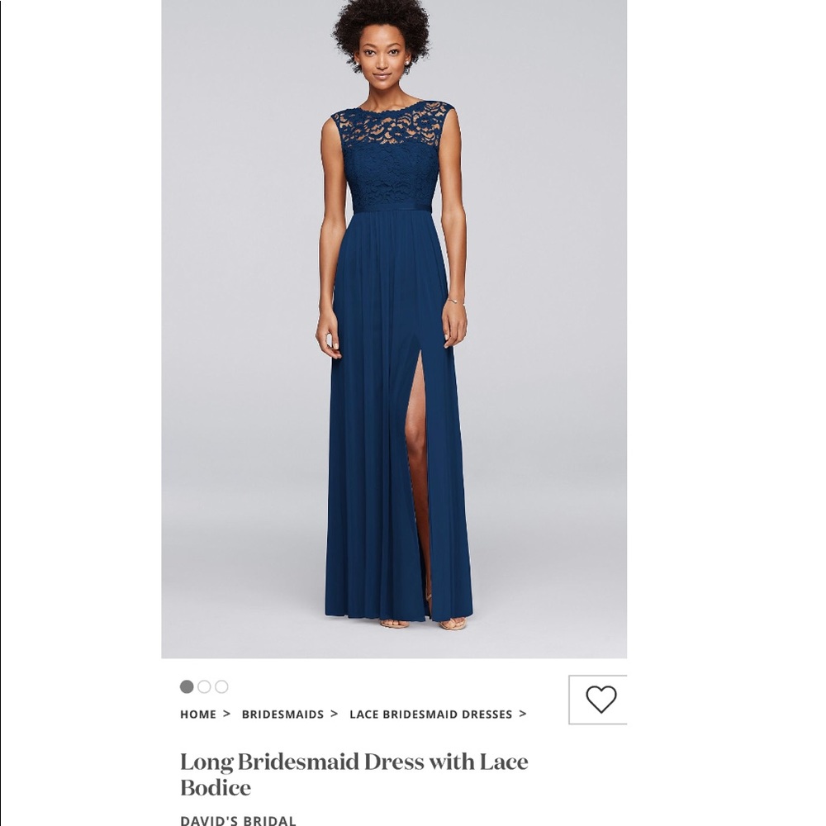Image resolution: width=826 pixels, height=826 pixels.
Task: Click the model's sandals in photo
Action: pos(423,624)
